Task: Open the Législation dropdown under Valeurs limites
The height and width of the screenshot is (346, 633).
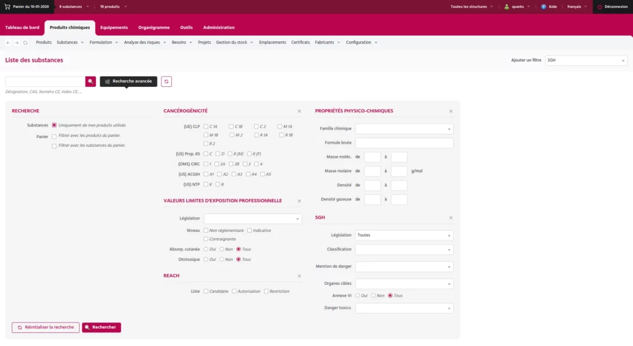Action: (x=252, y=218)
